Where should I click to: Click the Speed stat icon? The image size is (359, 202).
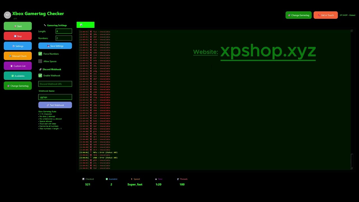(x=132, y=179)
